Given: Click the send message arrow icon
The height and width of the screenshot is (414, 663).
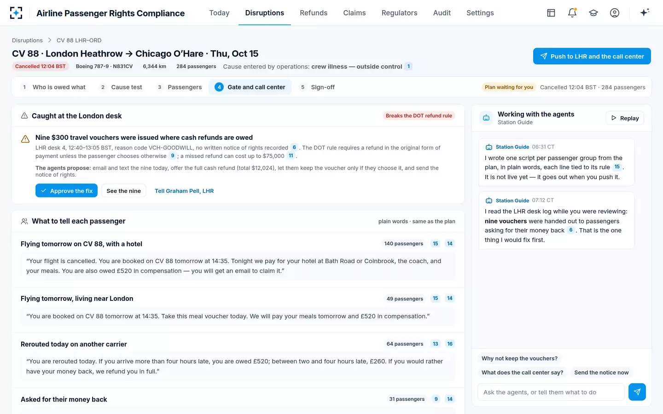Looking at the screenshot, I should pyautogui.click(x=637, y=392).
